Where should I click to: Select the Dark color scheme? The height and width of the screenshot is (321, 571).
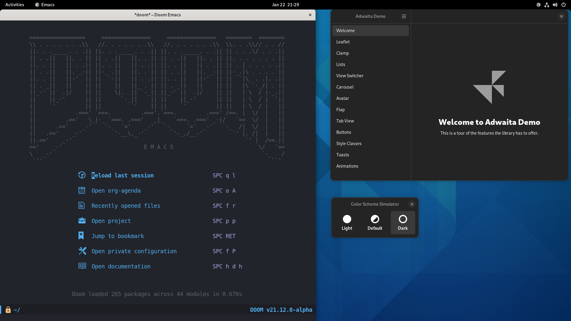[x=403, y=223]
